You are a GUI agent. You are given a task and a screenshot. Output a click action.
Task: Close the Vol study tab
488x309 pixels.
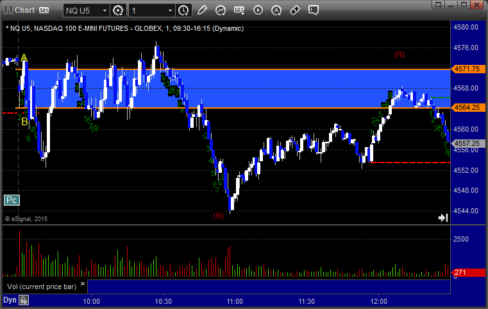(x=83, y=284)
